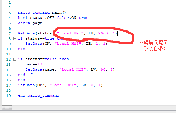Click the LW address type on line 14
Image resolution: width=176 pixels, height=113 pixels.
pos(93,70)
